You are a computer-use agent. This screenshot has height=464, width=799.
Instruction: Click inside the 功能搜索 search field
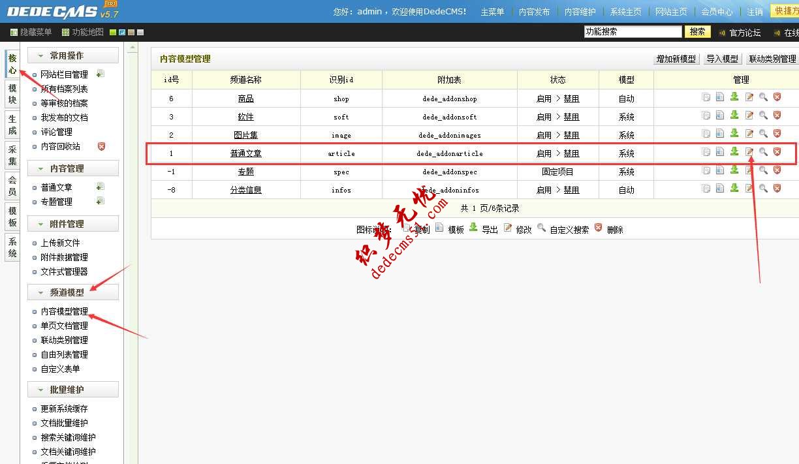631,31
